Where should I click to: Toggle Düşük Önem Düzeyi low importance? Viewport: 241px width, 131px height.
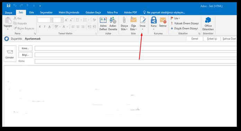pyautogui.click(x=184, y=28)
